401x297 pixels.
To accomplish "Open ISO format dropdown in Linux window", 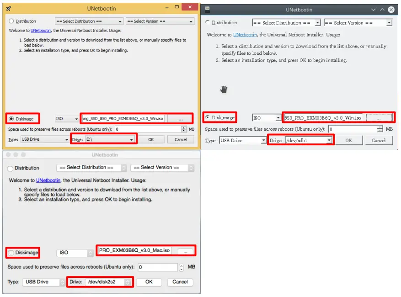I will click(267, 118).
